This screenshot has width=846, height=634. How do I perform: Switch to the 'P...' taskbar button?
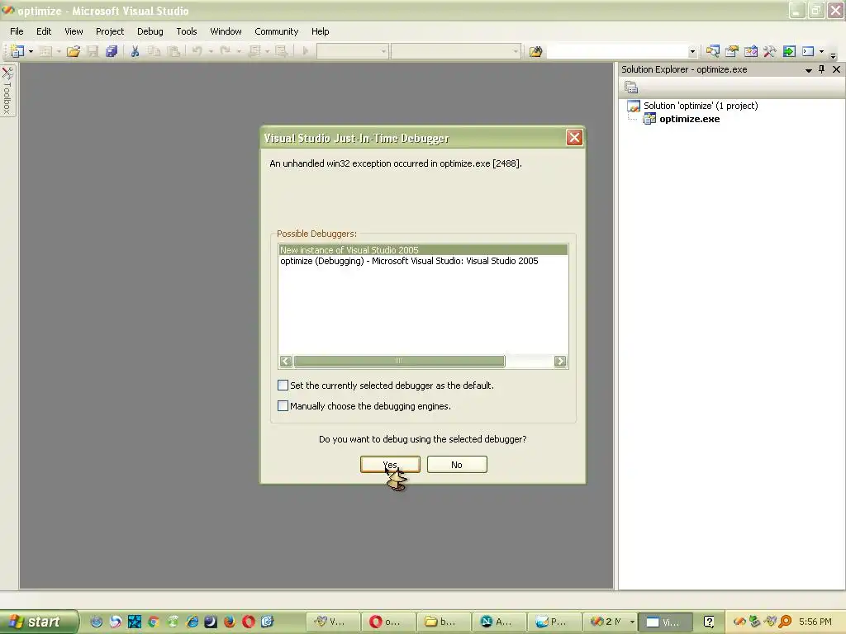(554, 622)
